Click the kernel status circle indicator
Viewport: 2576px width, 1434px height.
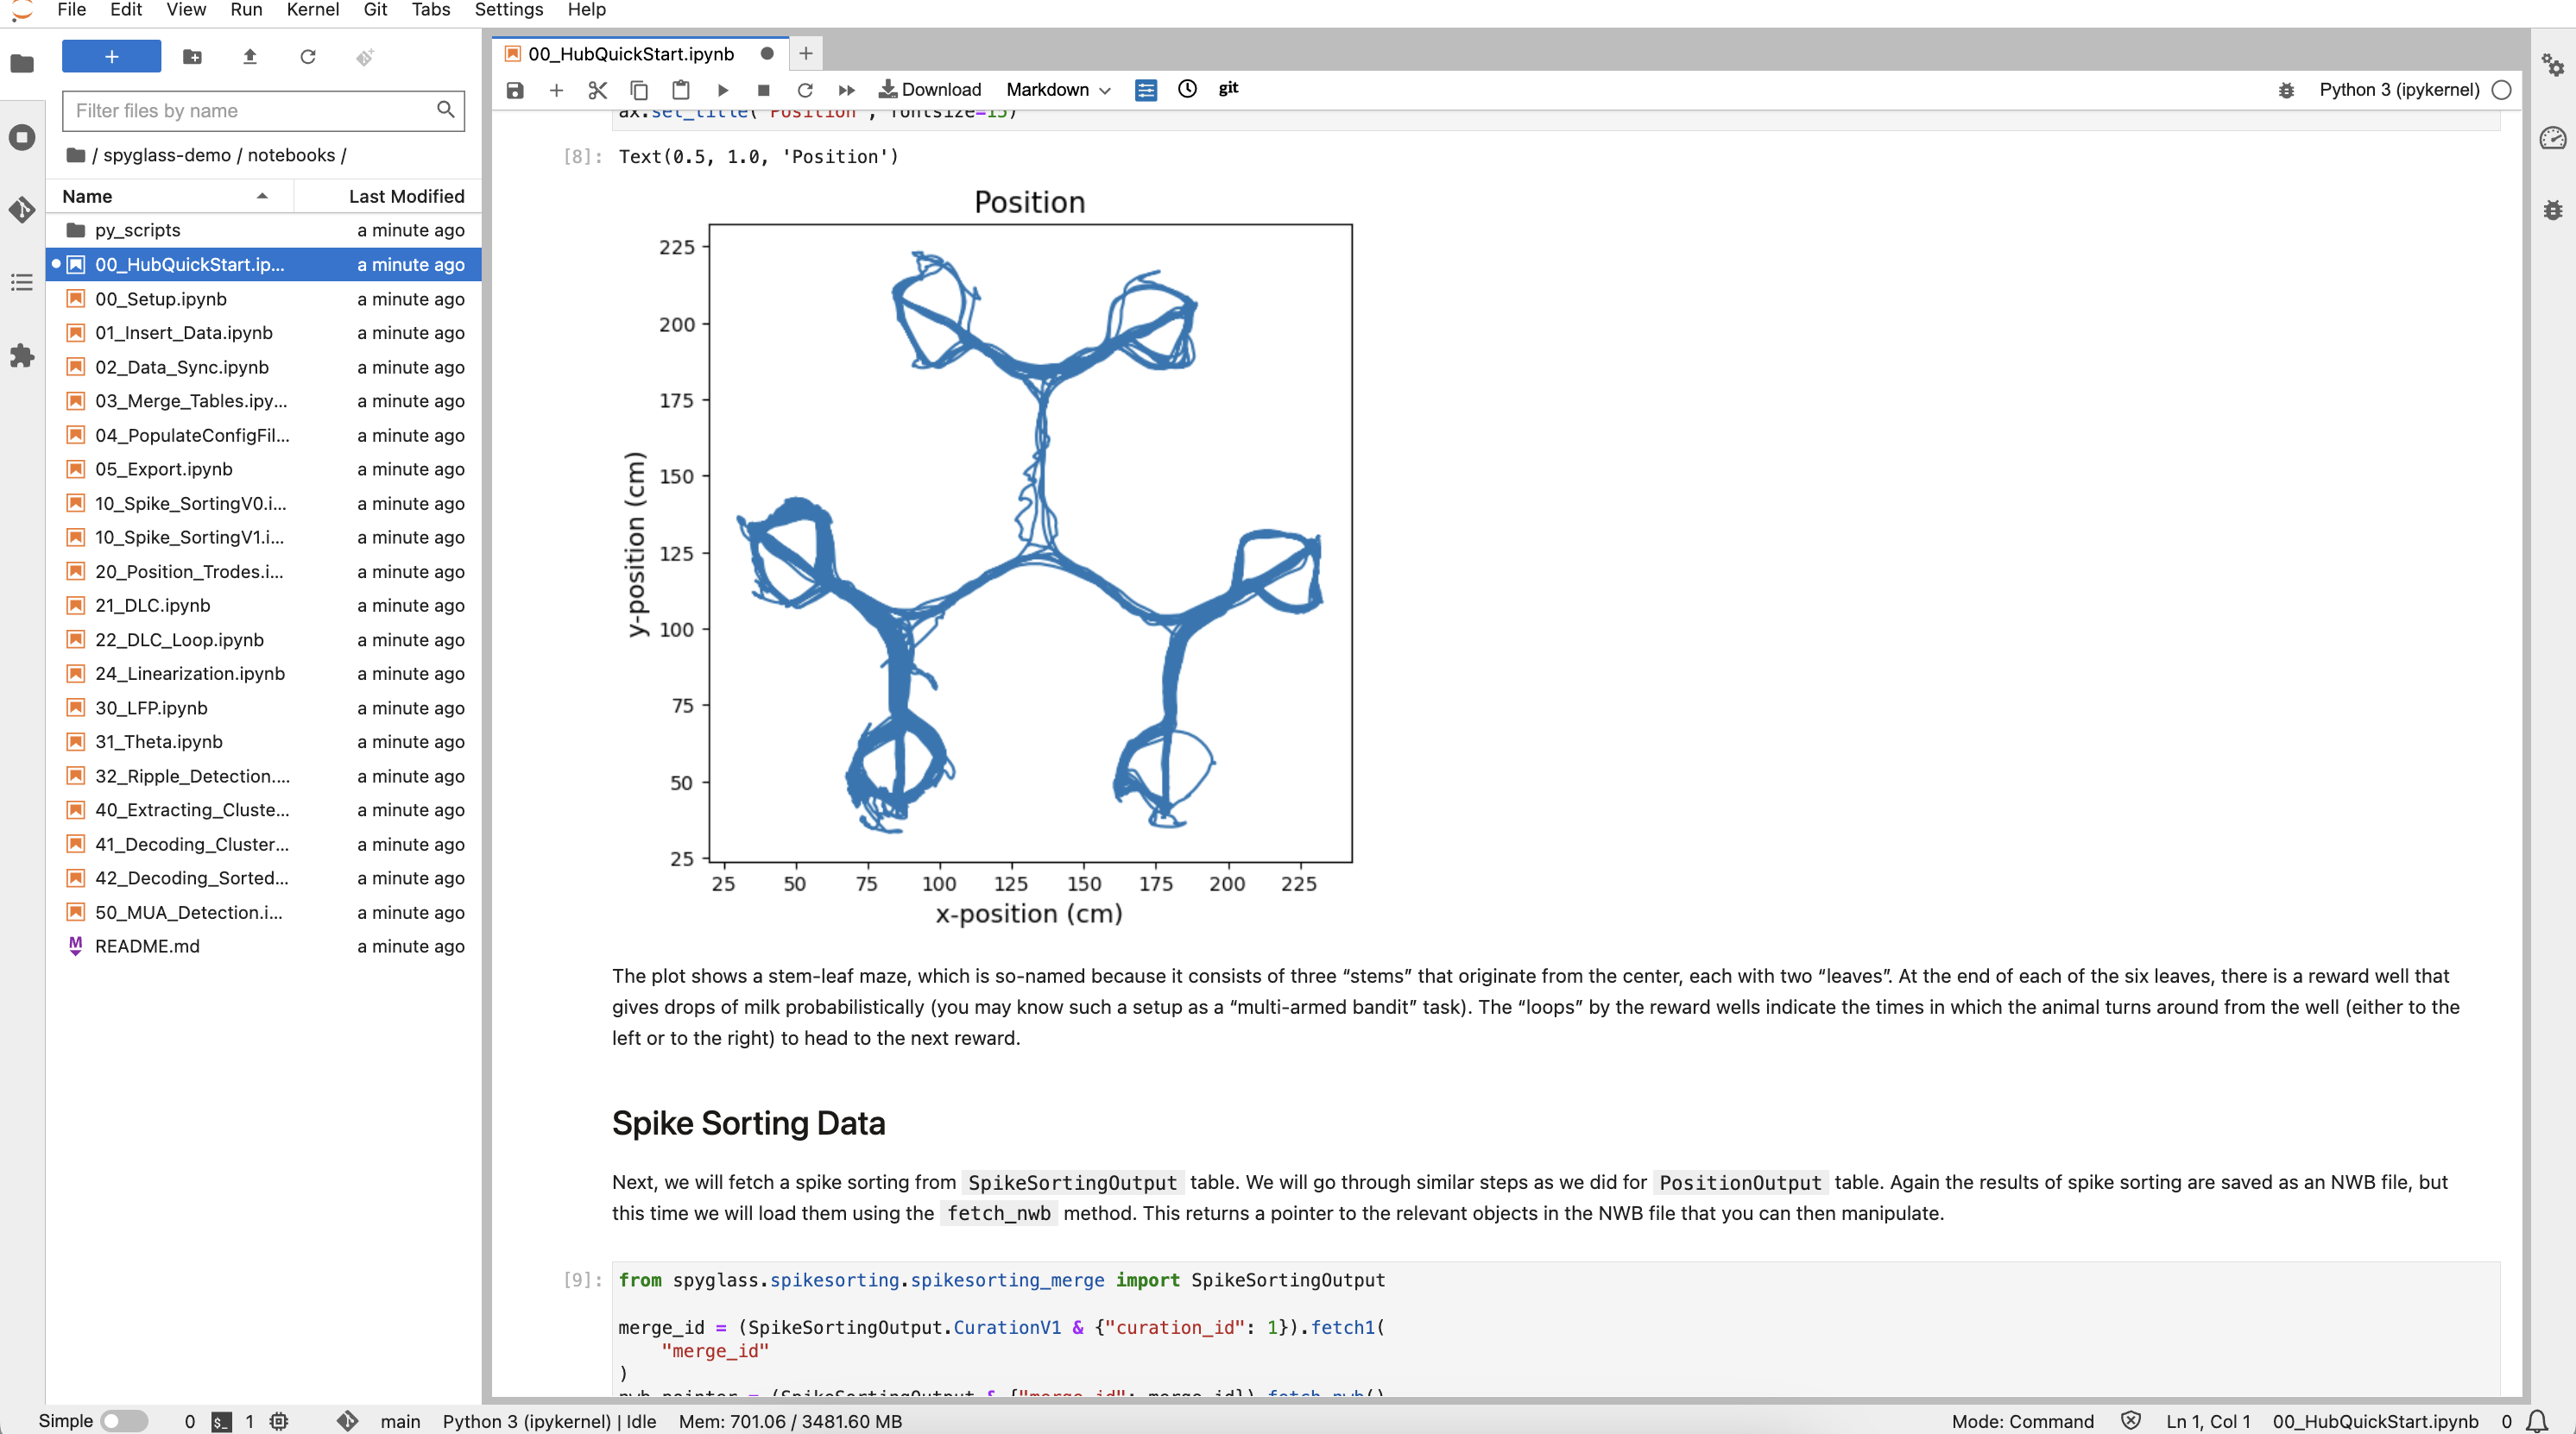2501,90
